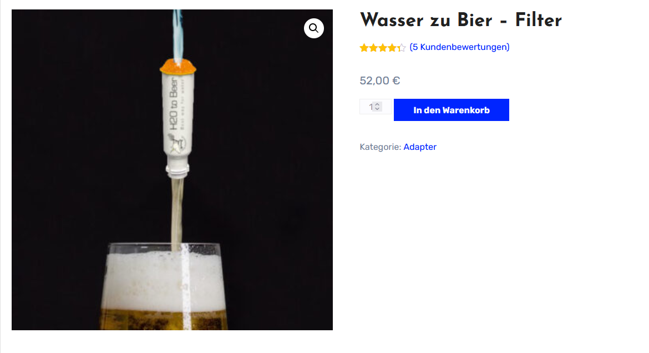The width and height of the screenshot is (649, 353).
Task: Add product with In den Warenkorb
Action: 451,110
